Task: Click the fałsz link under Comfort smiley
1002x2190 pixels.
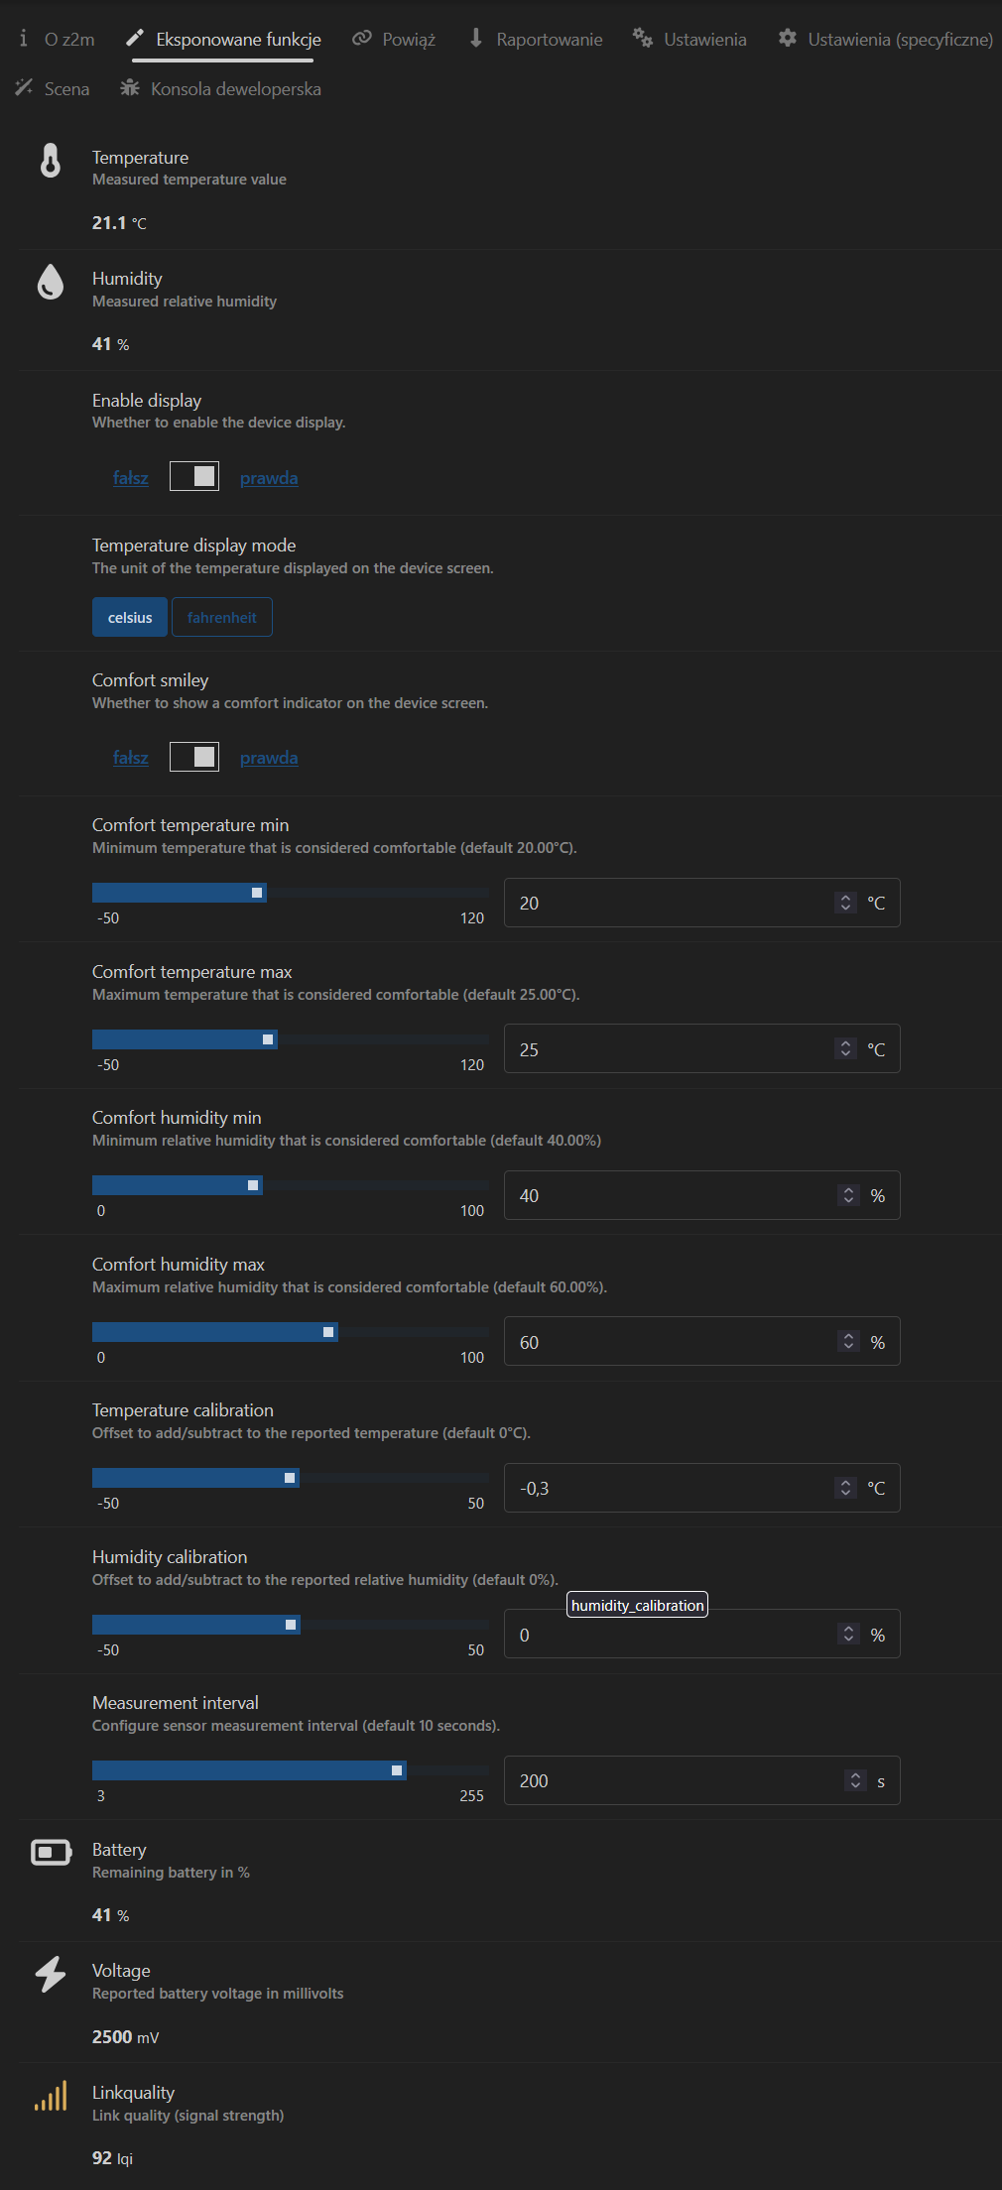Action: pyautogui.click(x=130, y=758)
